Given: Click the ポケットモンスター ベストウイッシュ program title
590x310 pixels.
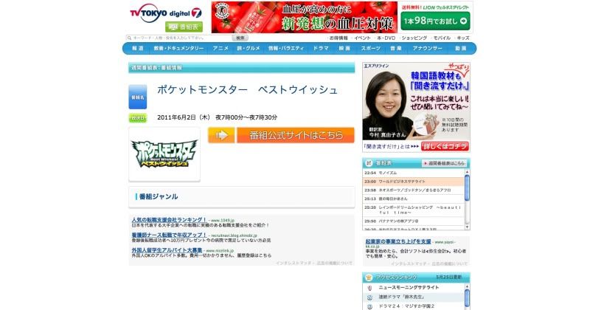Looking at the screenshot, I should [248, 89].
